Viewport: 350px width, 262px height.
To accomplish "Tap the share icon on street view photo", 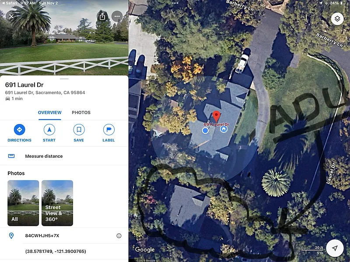I will (x=102, y=16).
